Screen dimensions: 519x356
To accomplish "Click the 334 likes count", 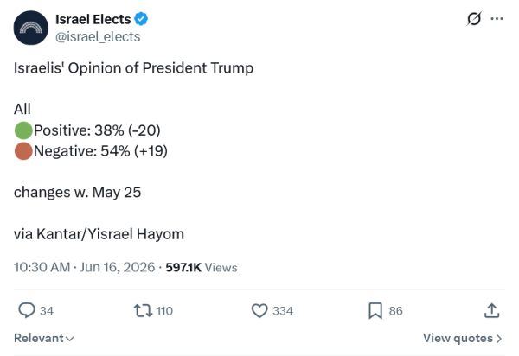I will click(283, 311).
